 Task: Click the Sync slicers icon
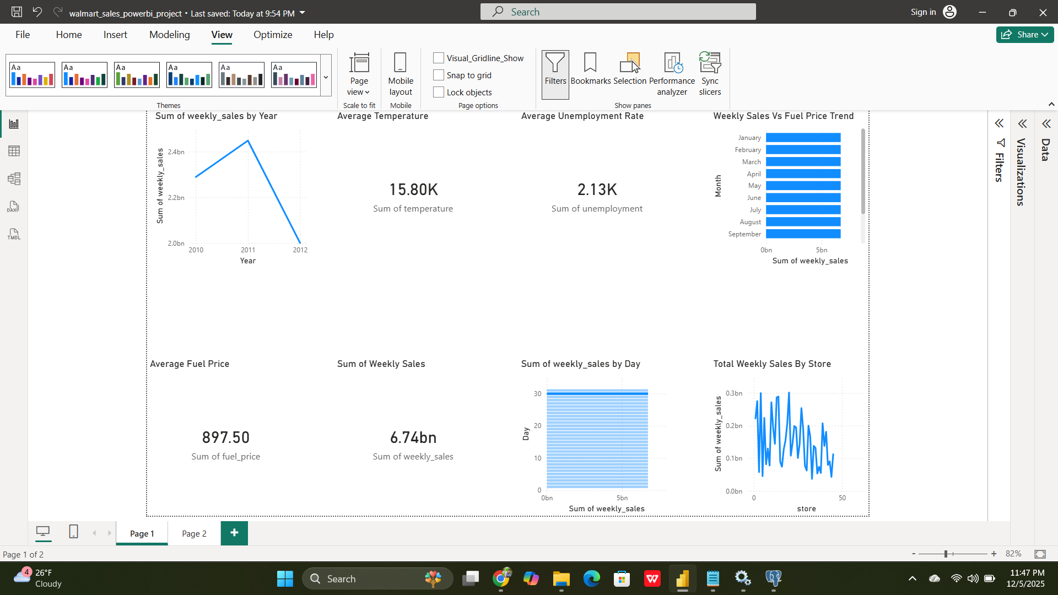(x=710, y=74)
